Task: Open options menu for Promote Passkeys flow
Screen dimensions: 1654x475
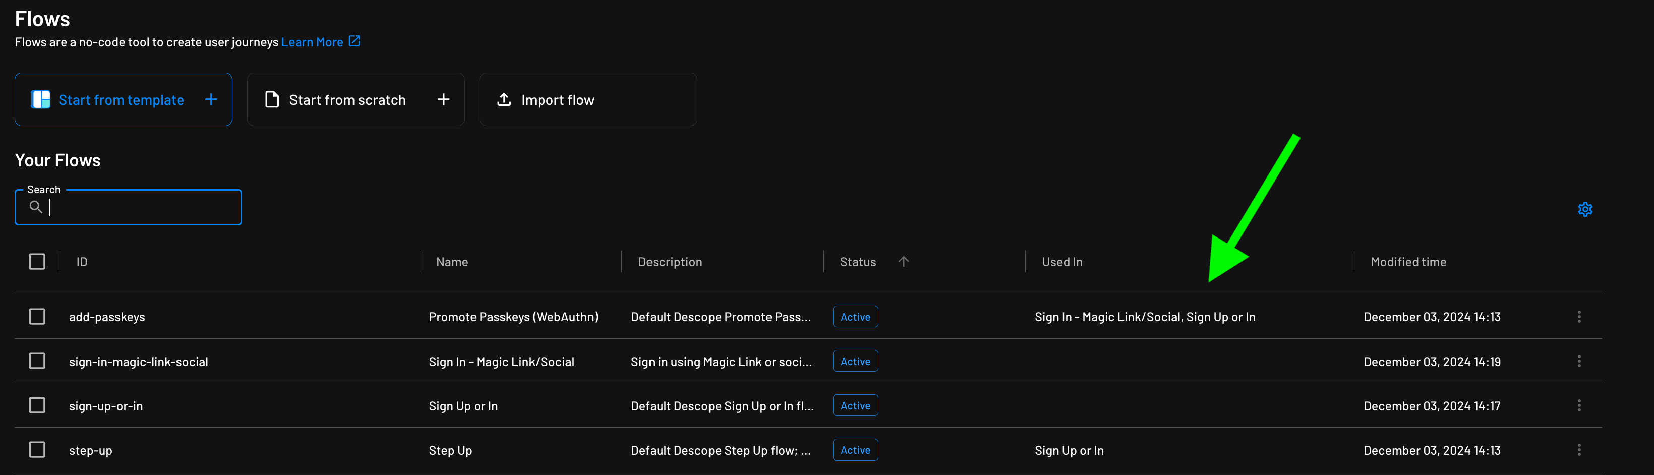Action: 1579,316
